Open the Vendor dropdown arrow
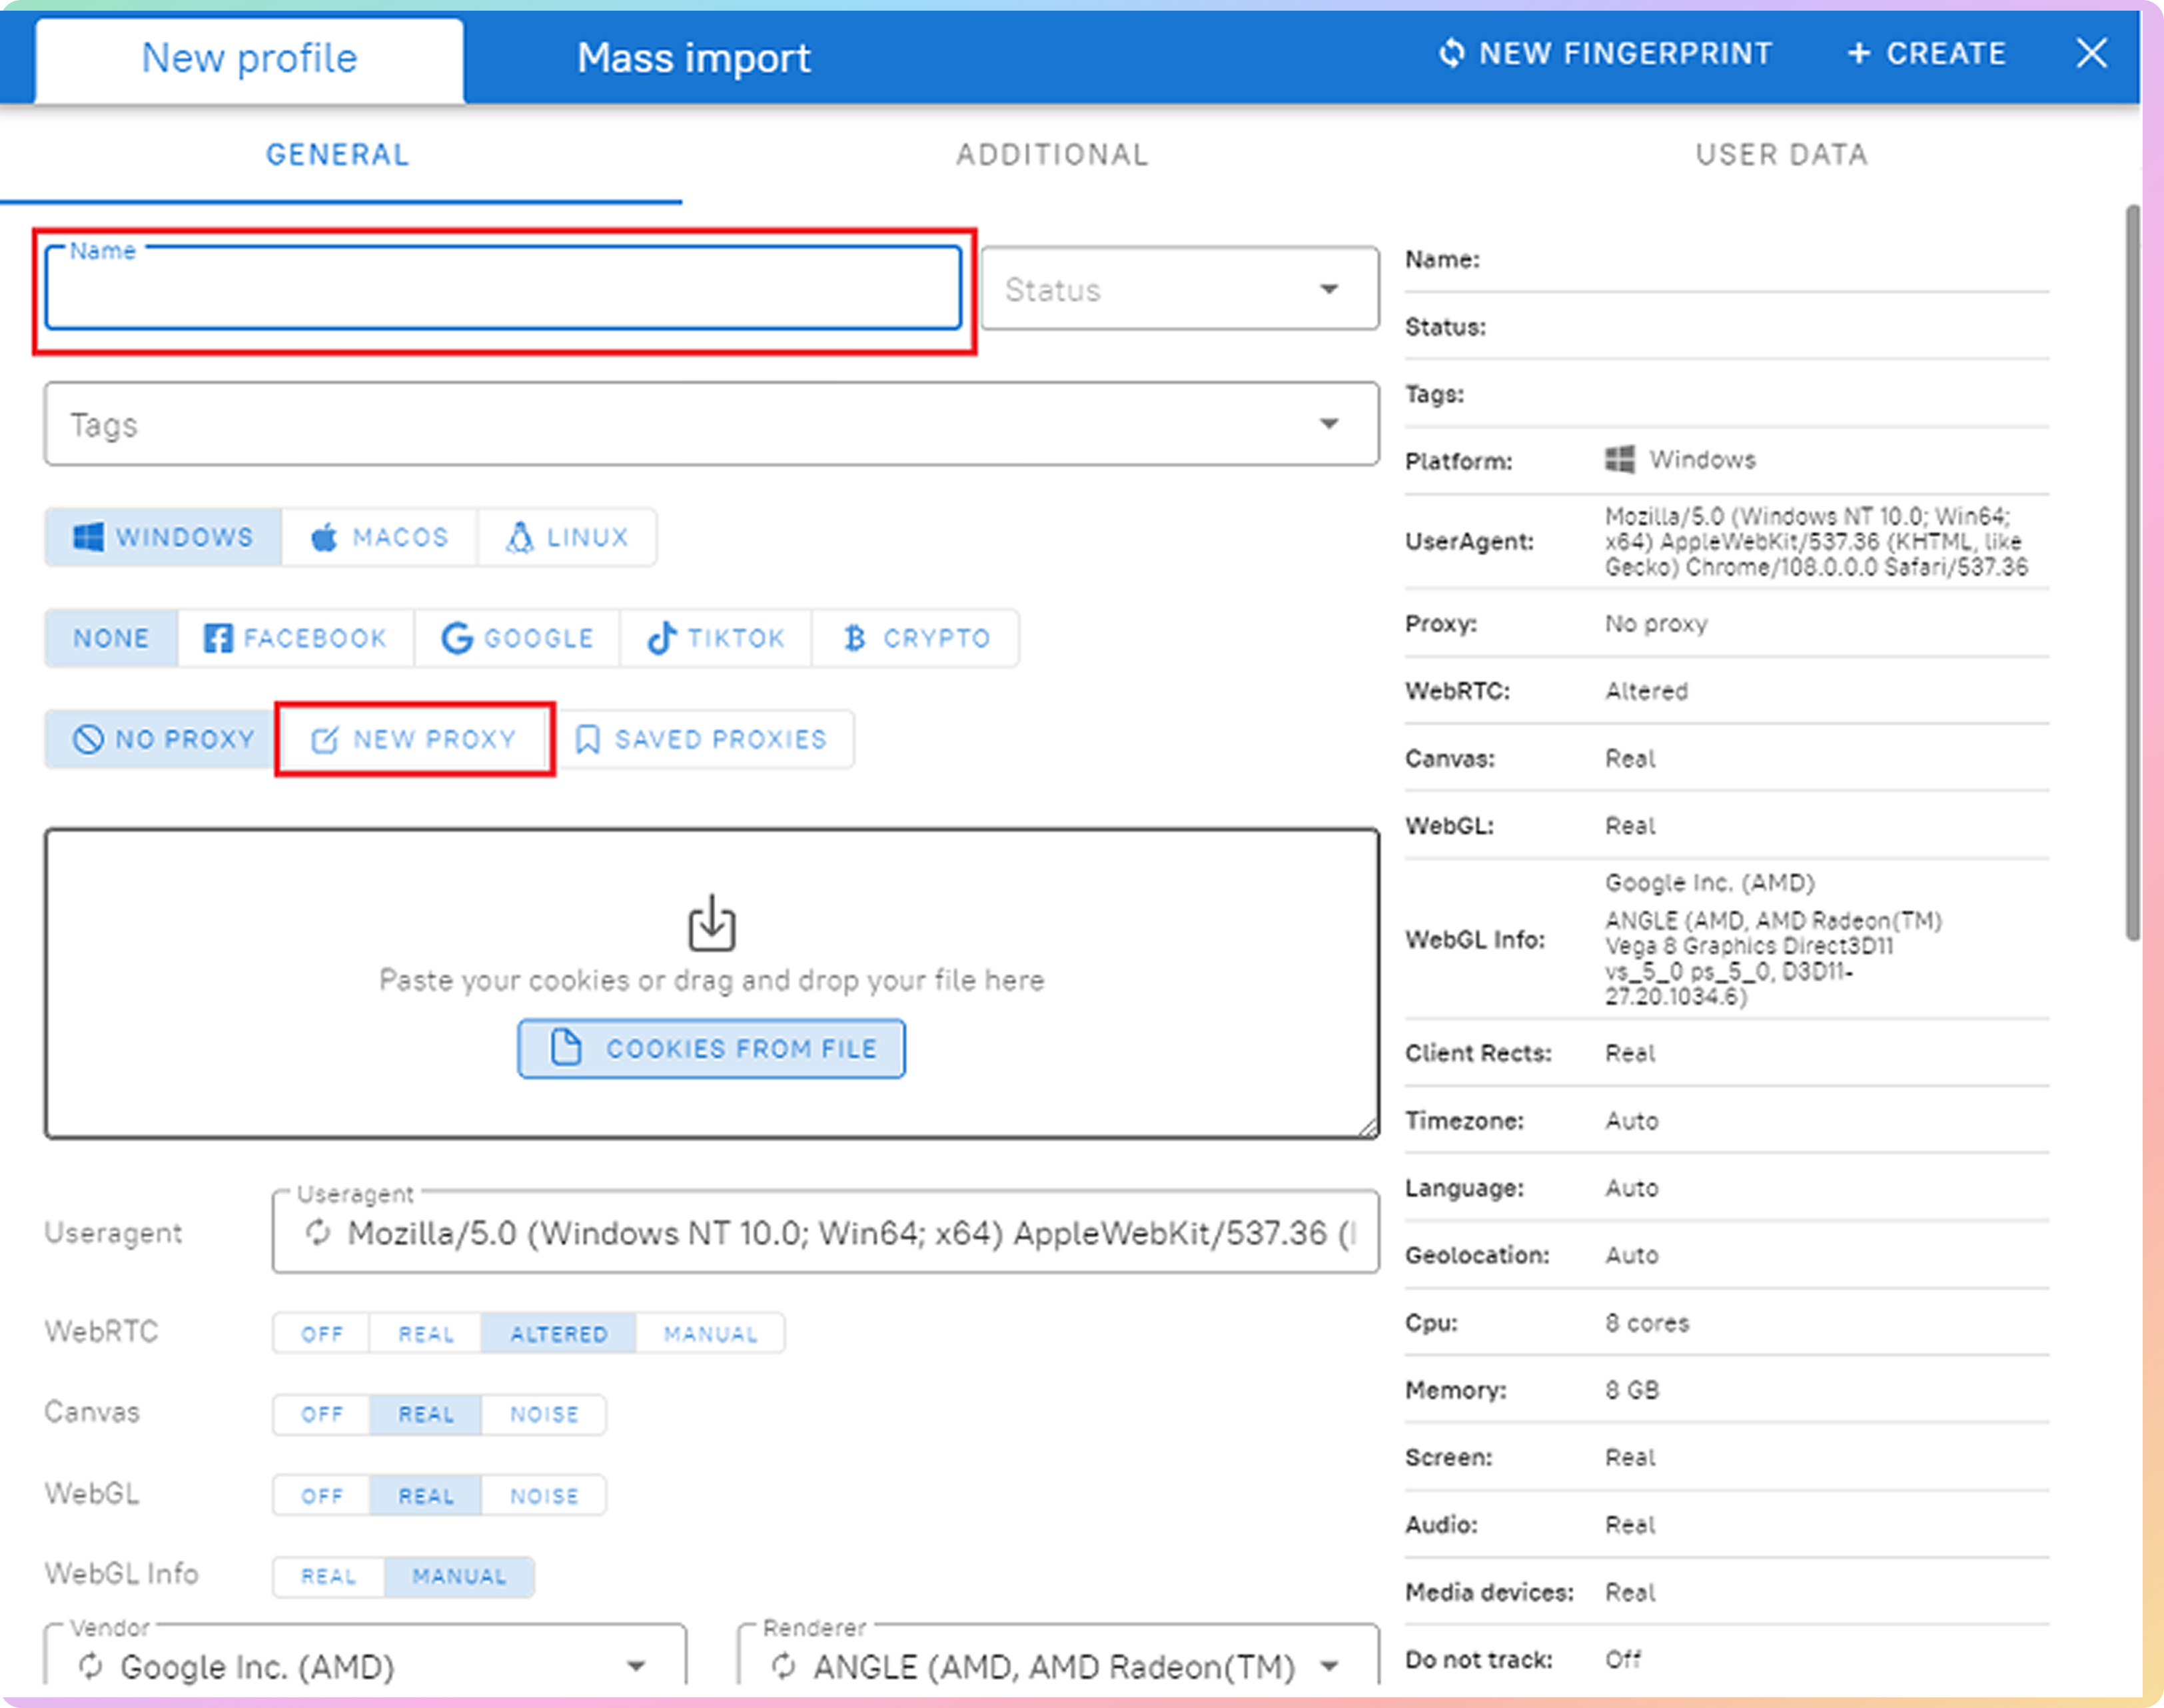Screen dimensions: 2164x1708 click(636, 1666)
